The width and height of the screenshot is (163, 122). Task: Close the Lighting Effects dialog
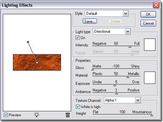coord(156,5)
